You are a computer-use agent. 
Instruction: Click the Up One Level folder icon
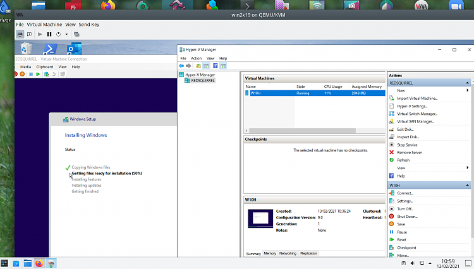tap(198, 66)
